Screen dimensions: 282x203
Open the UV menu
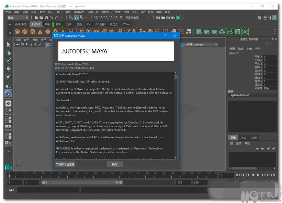pyautogui.click(x=143, y=12)
